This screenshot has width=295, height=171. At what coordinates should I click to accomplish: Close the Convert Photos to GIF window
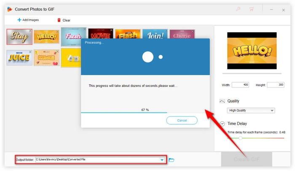coord(283,10)
